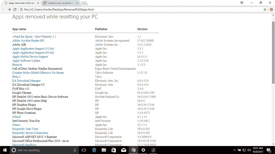The height and width of the screenshot is (154, 275).
Task: Click the 'Publisher' column header
Action: pos(101,29)
